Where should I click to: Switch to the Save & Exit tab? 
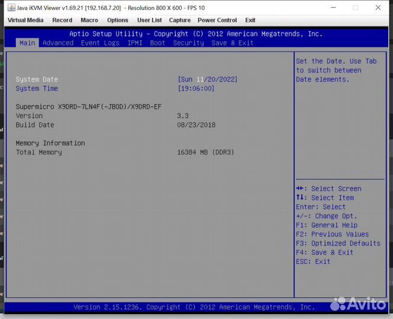pos(233,43)
